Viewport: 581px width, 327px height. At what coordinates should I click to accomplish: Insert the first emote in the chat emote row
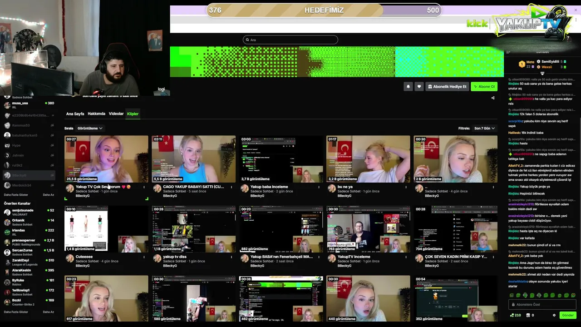pos(512,295)
